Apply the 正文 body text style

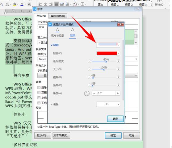tap(100, 3)
